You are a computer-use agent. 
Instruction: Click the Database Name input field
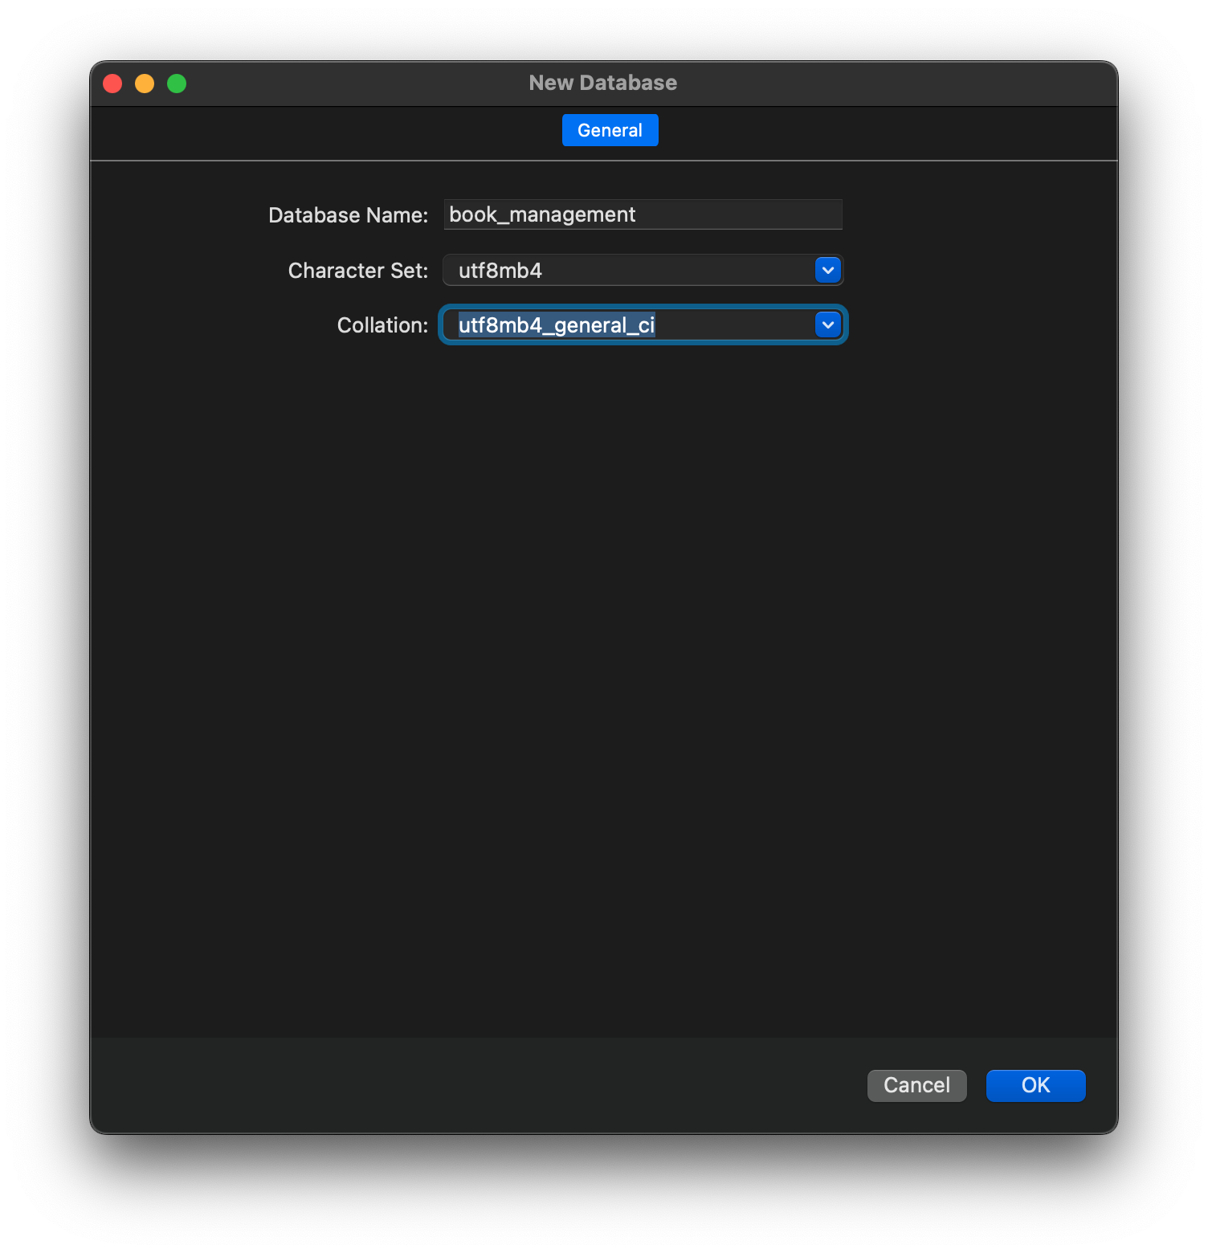pyautogui.click(x=642, y=214)
